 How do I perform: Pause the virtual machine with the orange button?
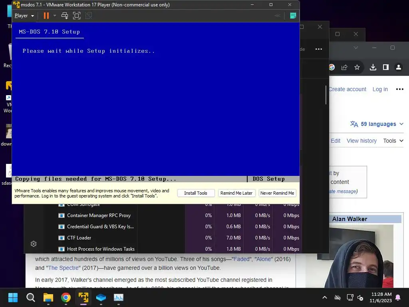pos(46,16)
